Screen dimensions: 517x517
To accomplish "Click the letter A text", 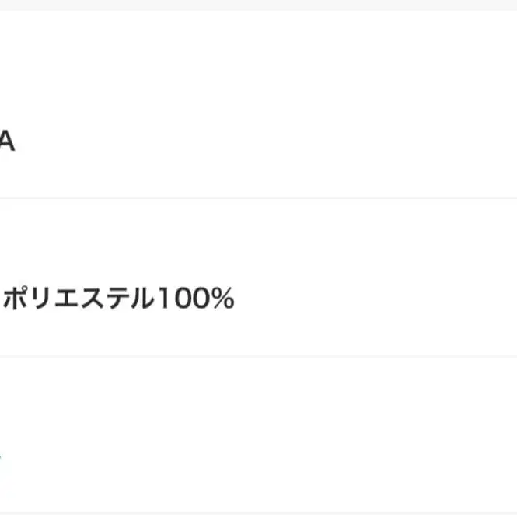I will (x=6, y=142).
